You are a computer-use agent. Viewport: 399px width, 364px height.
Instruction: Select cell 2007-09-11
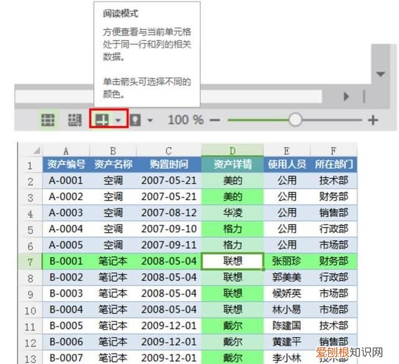click(x=168, y=245)
